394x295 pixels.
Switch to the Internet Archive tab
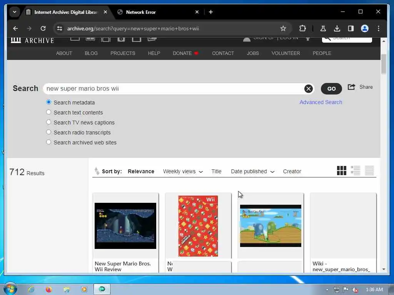(66, 12)
